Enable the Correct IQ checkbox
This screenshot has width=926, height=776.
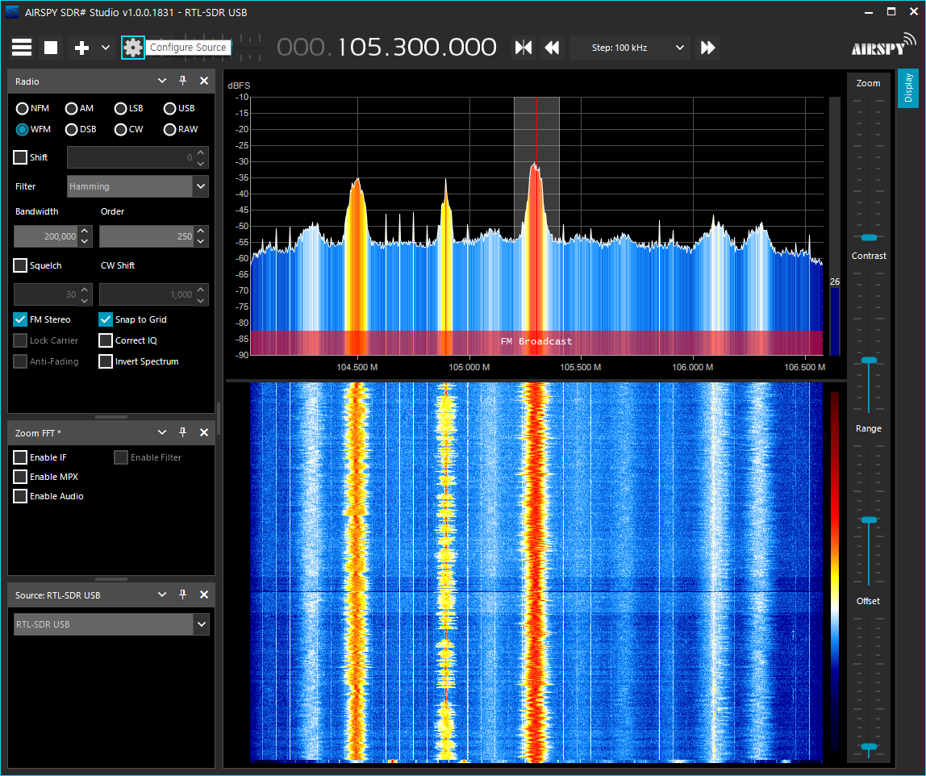tap(106, 340)
